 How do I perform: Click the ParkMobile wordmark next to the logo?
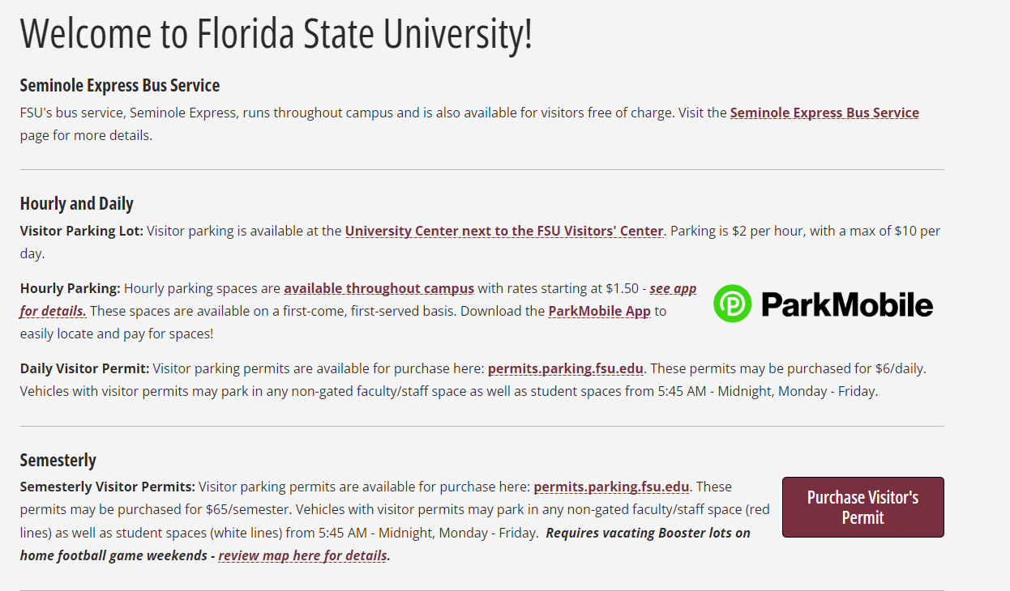pos(847,304)
